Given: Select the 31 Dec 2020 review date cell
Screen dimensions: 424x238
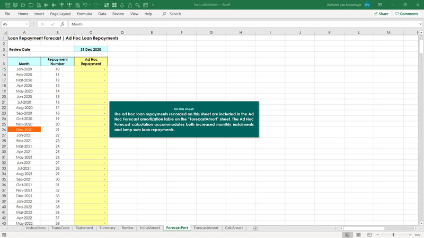Looking at the screenshot, I should point(91,49).
